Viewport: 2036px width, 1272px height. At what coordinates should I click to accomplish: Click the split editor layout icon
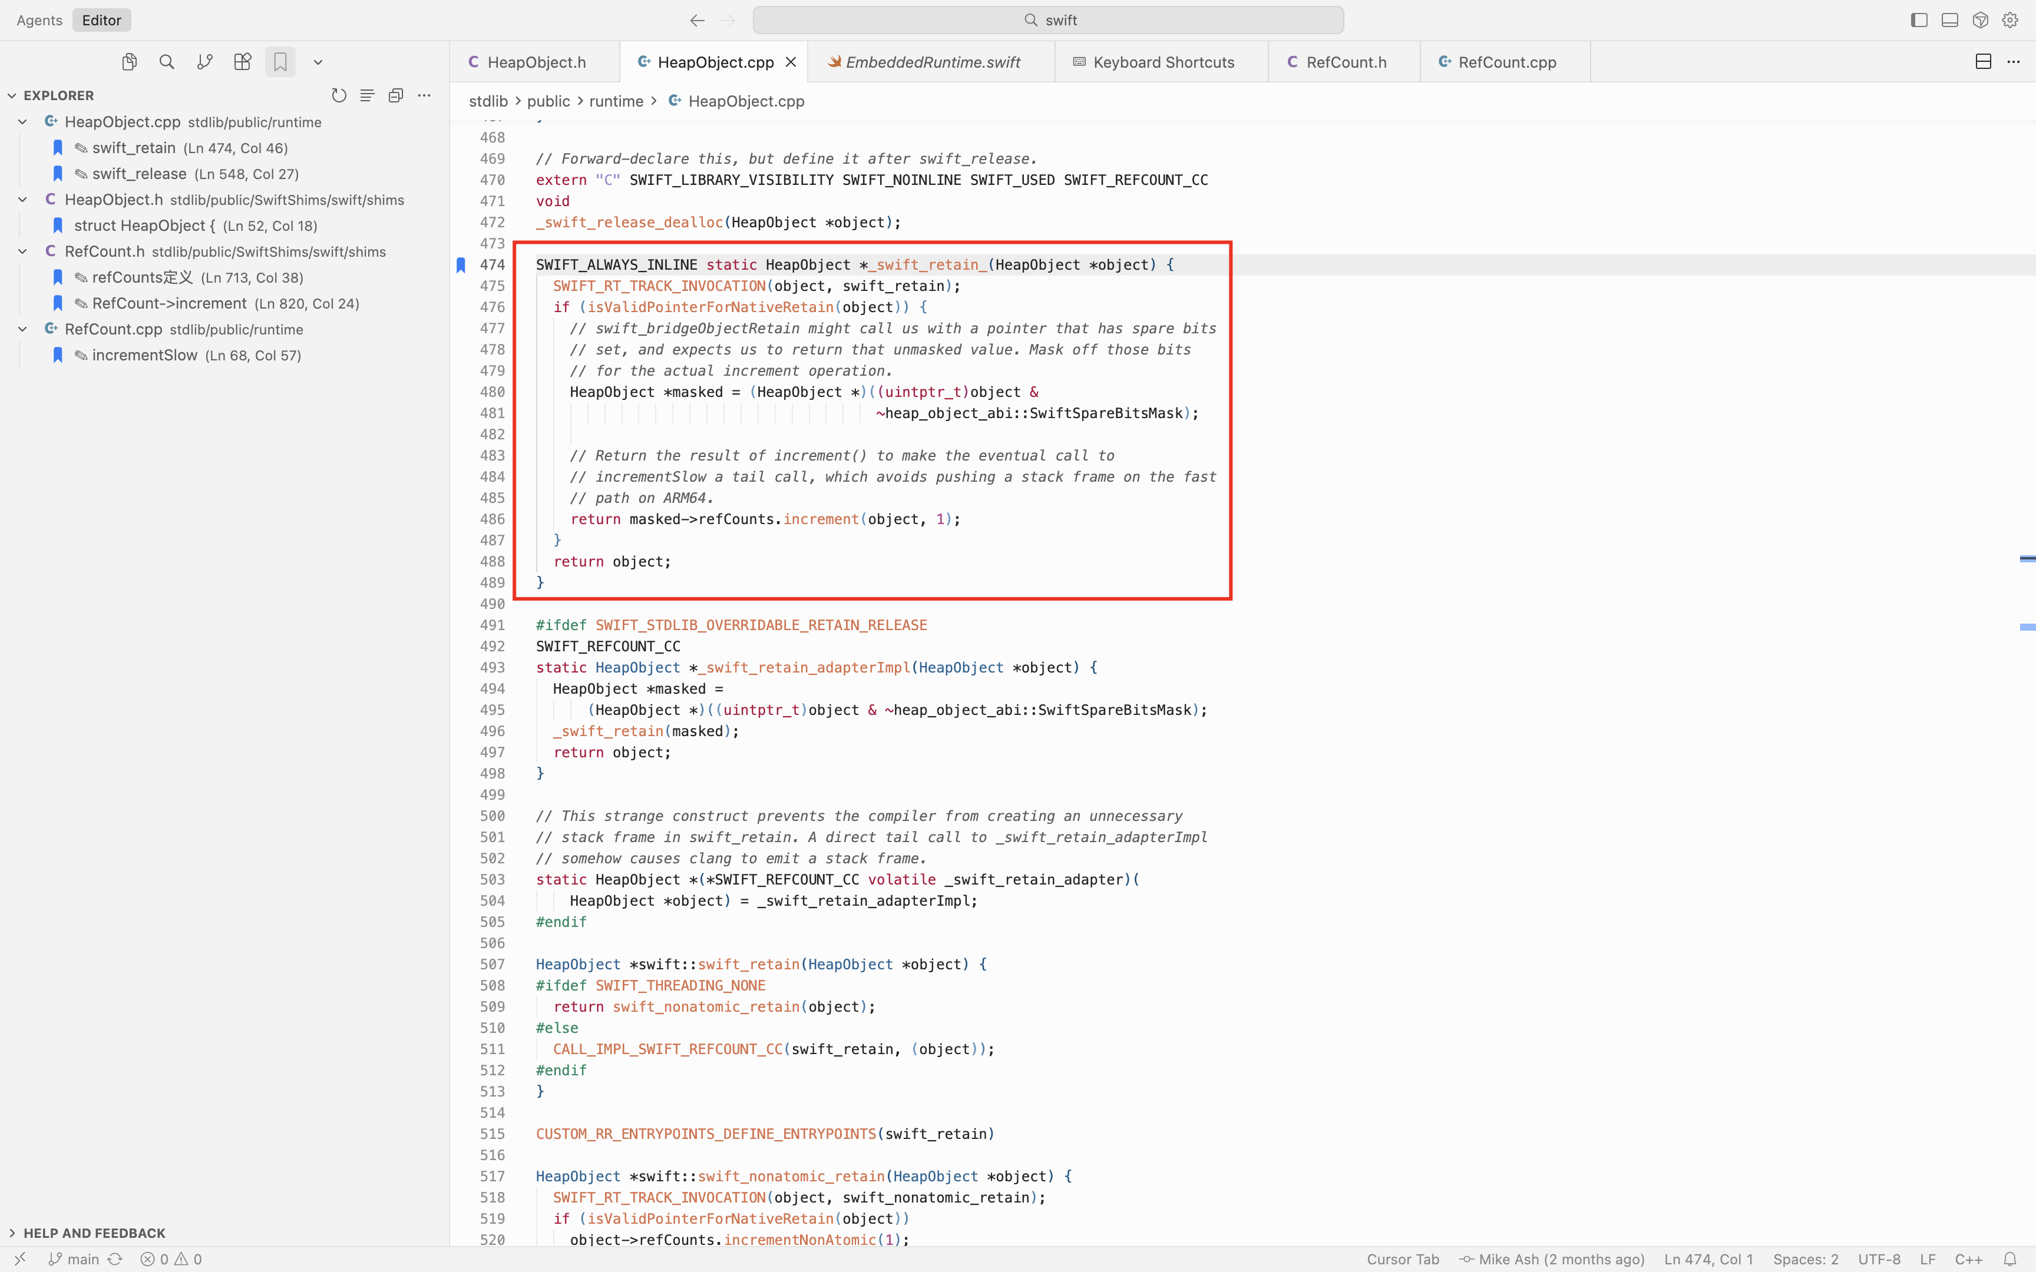(1983, 62)
